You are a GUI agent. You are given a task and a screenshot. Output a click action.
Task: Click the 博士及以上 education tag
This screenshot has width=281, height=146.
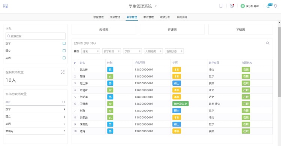pyautogui.click(x=180, y=104)
